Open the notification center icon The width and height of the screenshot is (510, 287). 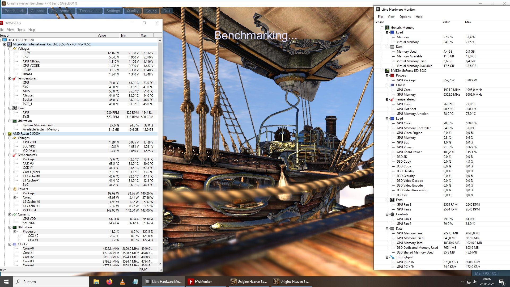point(501,282)
